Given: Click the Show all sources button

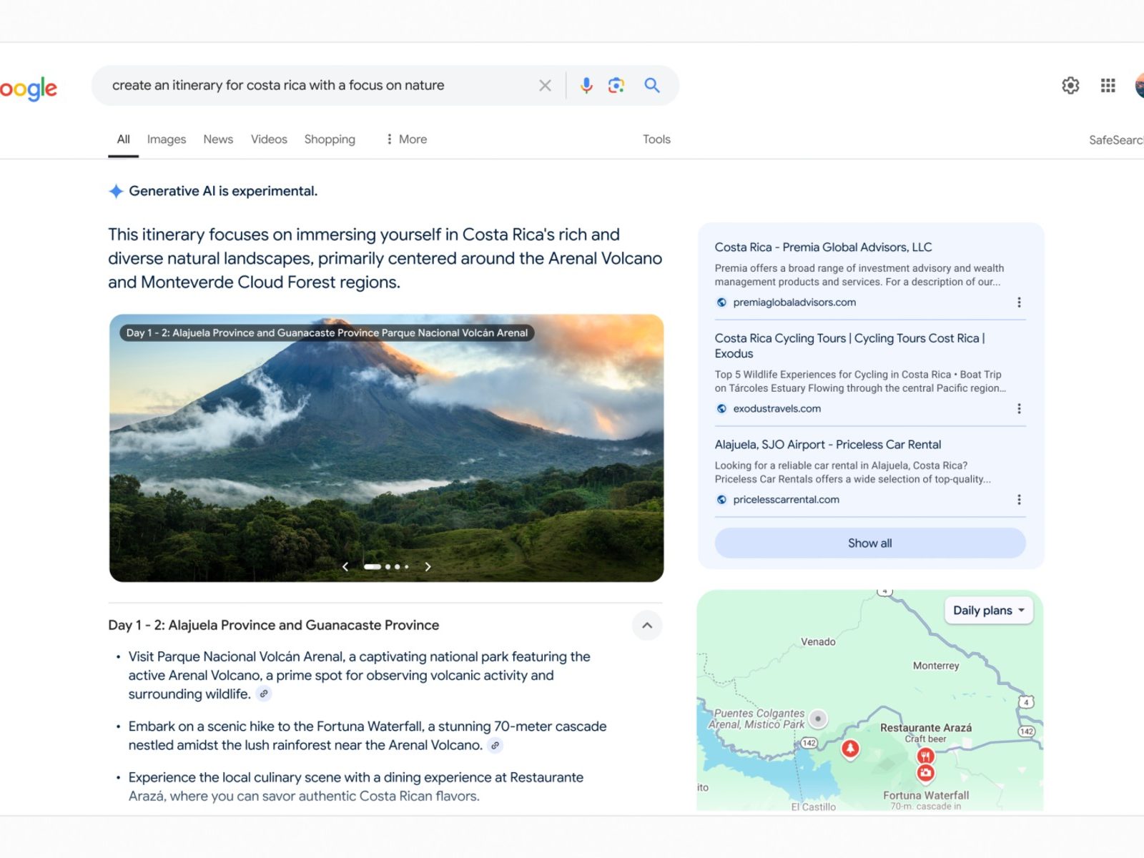Looking at the screenshot, I should [869, 543].
